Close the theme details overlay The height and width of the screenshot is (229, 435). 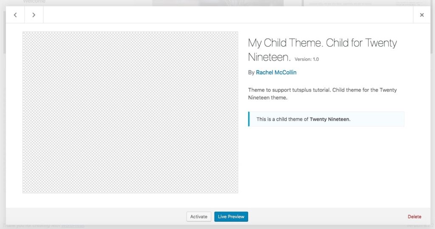click(x=421, y=15)
